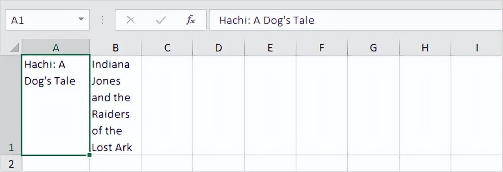Screen dimensions: 503x172
Task: Select column B header
Action: tap(115, 48)
